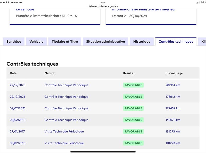The width and height of the screenshot is (206, 154).
Task: Click Contrôle Technique Périodique in the 29/12/2021 row
Action: pos(66,97)
